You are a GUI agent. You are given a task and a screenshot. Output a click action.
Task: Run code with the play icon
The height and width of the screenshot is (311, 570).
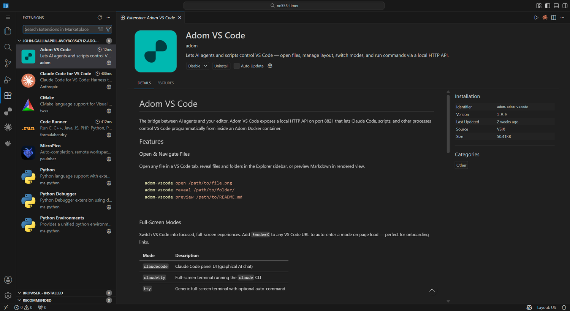point(536,17)
